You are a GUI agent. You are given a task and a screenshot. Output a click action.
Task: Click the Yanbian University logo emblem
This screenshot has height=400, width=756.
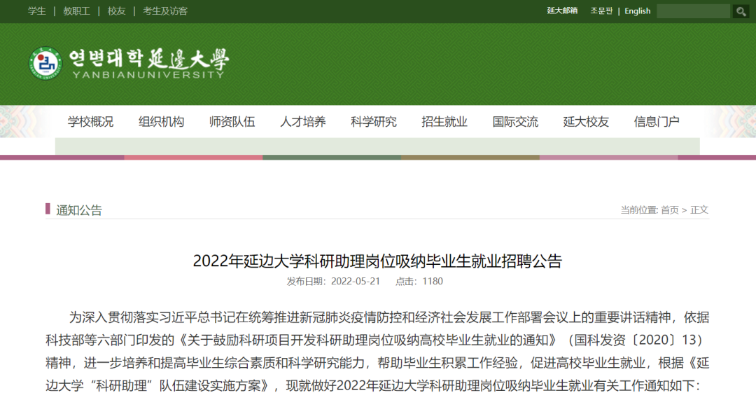tap(45, 63)
